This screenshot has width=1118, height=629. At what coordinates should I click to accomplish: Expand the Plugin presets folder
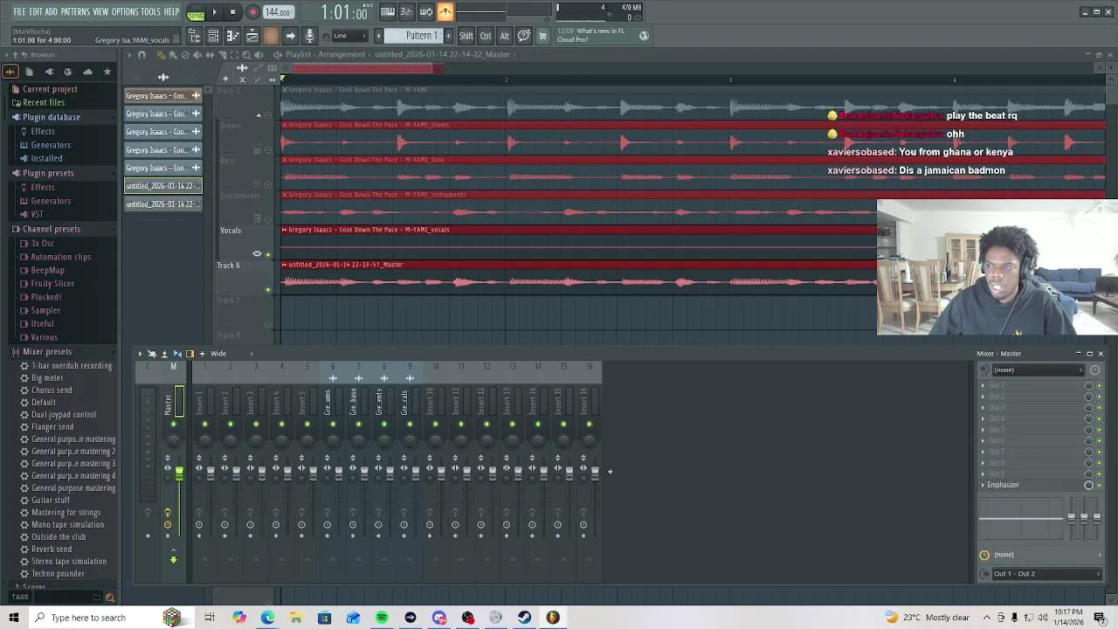48,173
